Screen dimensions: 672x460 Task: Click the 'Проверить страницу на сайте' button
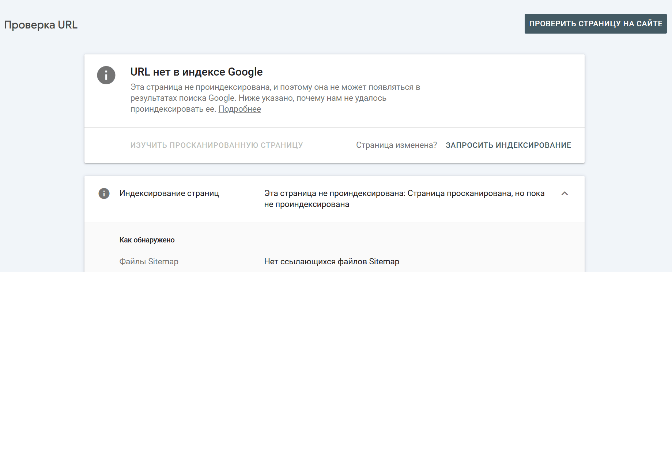596,24
